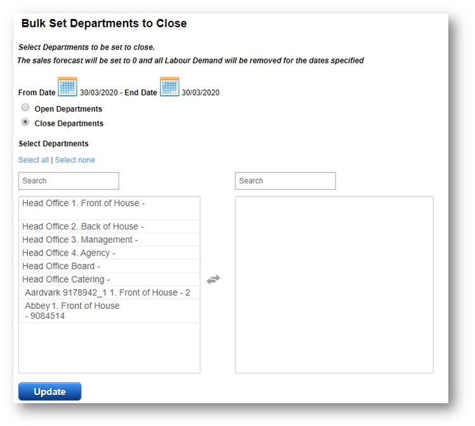
Task: Select Aardvark 9178942_1 Front of House
Action: tap(107, 292)
